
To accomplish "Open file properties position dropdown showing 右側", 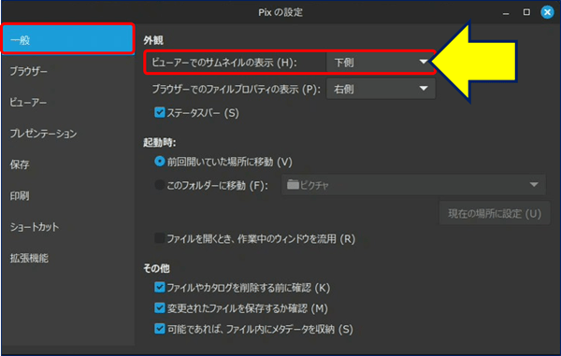I will pyautogui.click(x=381, y=89).
